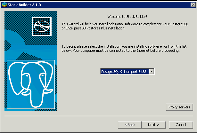The width and height of the screenshot is (197, 133).
Task: Cancel the Stack Builder wizard
Action: 181,125
